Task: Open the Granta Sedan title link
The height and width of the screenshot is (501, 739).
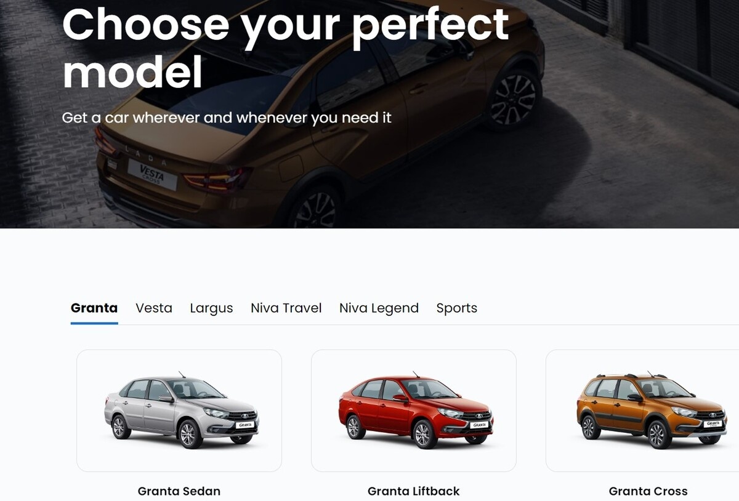Action: tap(179, 491)
